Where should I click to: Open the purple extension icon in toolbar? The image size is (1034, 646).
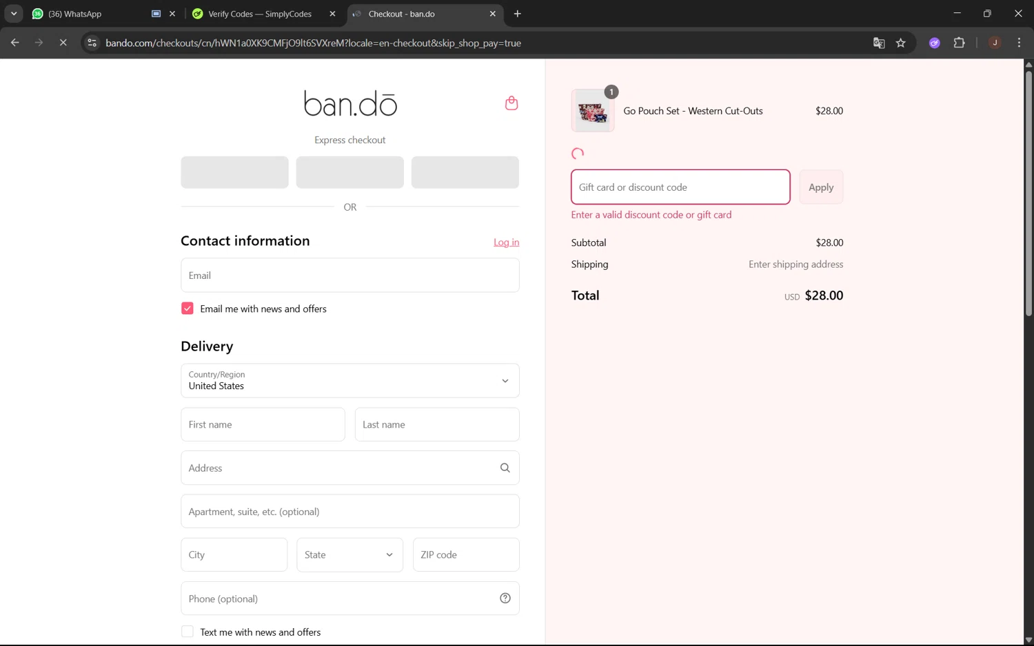click(935, 43)
